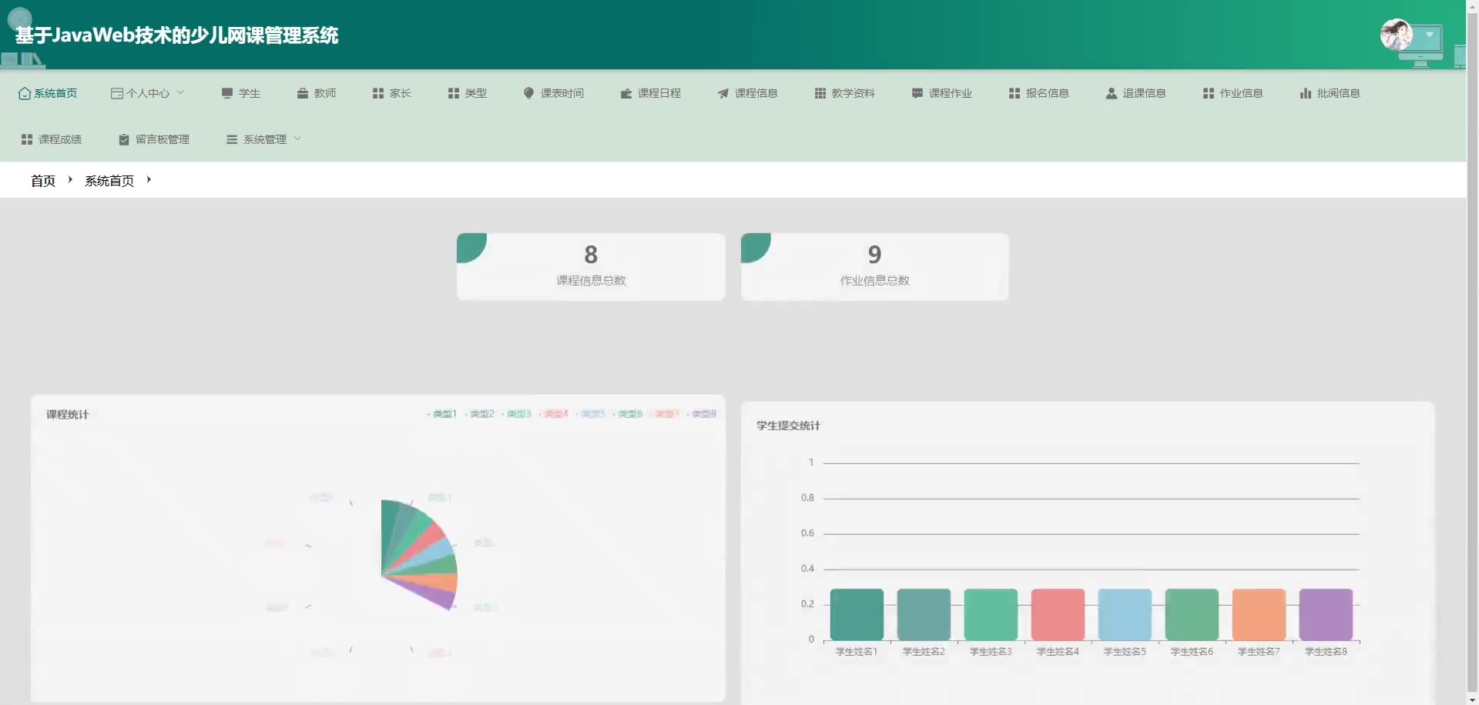Expand the 个人中心 dropdown chevron
Screen dimensions: 1479x705
(180, 92)
